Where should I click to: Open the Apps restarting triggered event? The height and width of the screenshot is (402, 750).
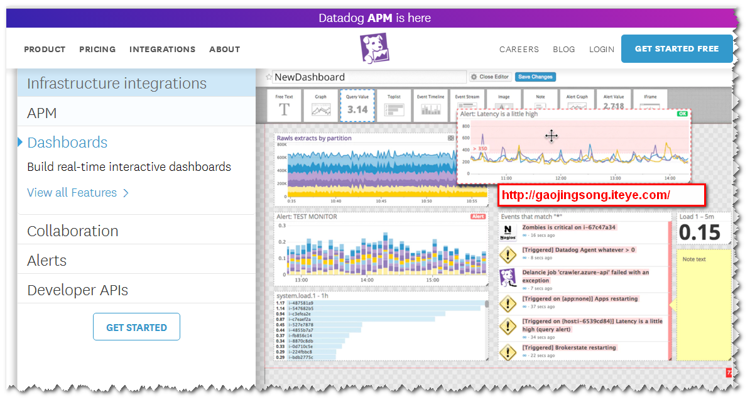point(580,298)
